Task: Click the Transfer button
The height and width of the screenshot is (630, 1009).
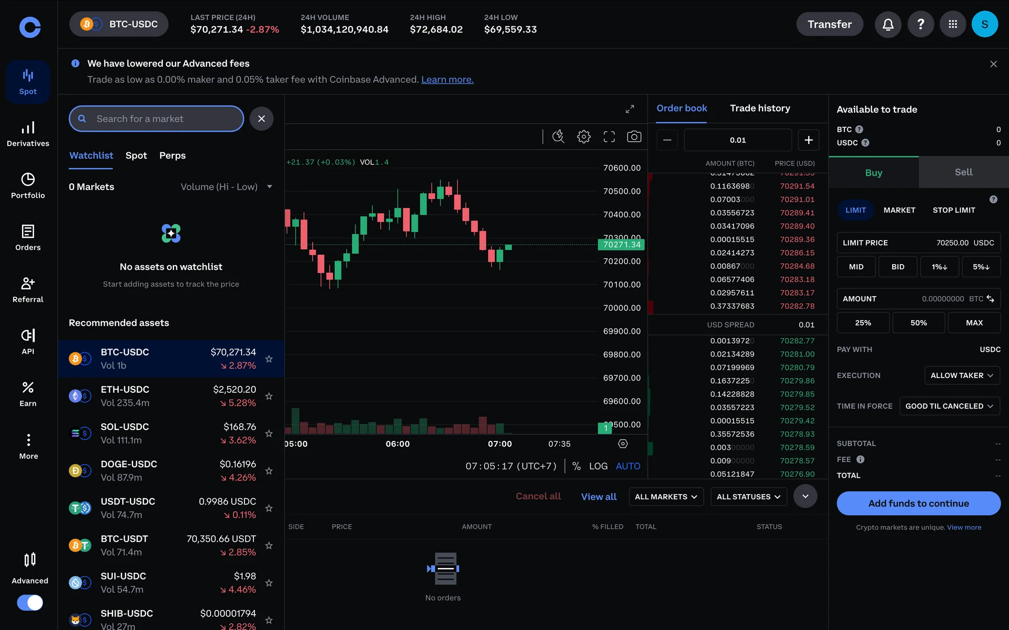Action: 829,25
